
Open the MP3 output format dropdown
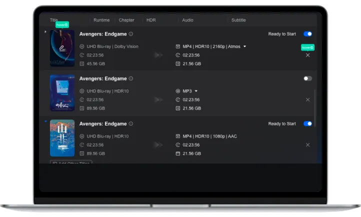coord(196,91)
